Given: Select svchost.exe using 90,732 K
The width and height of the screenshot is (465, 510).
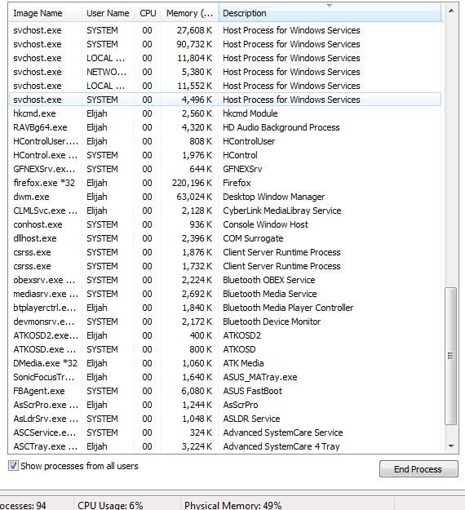Looking at the screenshot, I should coord(225,44).
